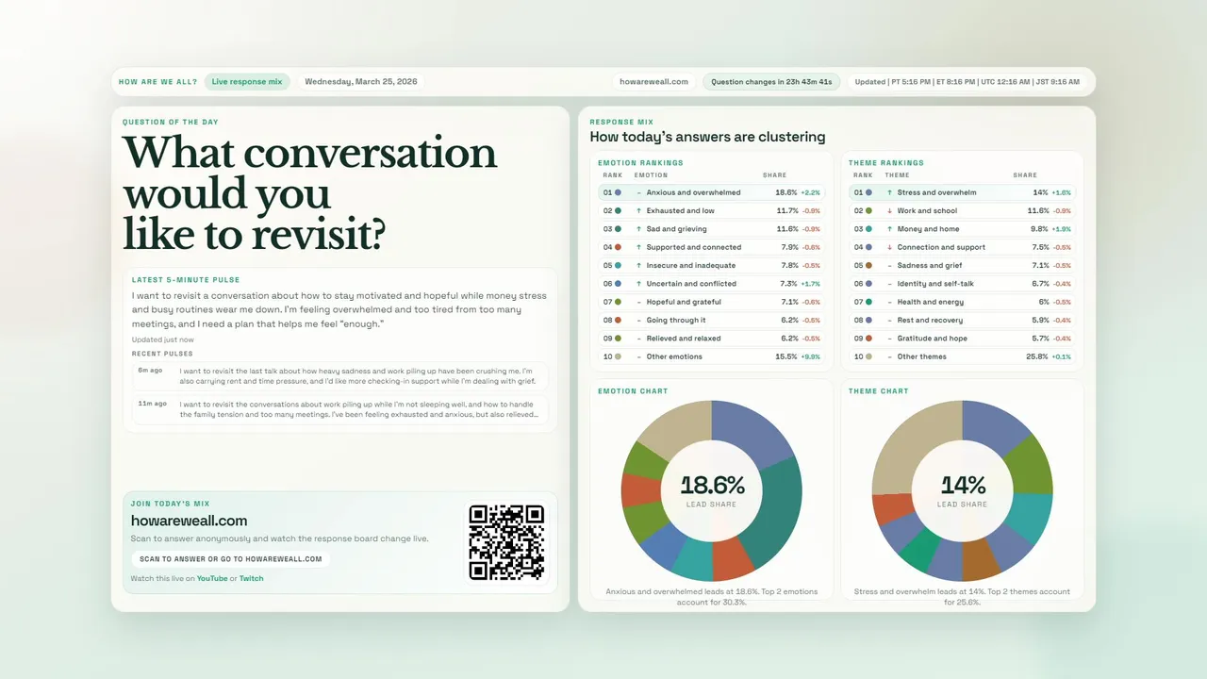The height and width of the screenshot is (679, 1207).
Task: Click the up arrow beside Uncertain and conflicted
Action: [638, 284]
